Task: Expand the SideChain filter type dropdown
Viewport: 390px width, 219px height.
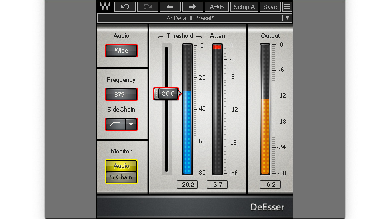Action: pos(131,124)
